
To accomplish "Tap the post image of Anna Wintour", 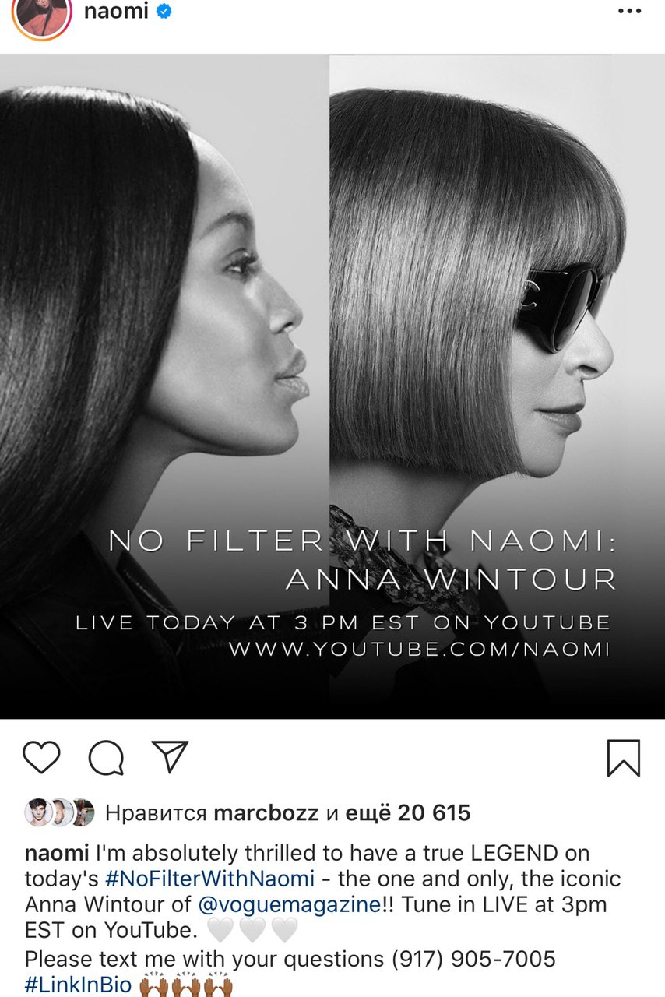I will pyautogui.click(x=497, y=386).
